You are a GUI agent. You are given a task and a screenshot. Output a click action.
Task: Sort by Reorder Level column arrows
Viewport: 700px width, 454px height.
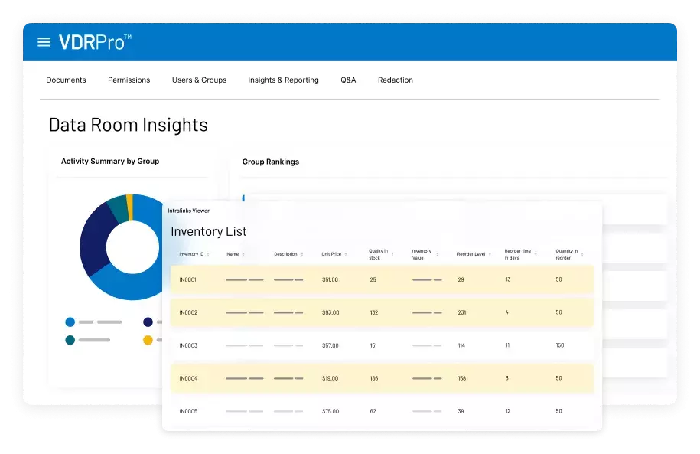[489, 254]
